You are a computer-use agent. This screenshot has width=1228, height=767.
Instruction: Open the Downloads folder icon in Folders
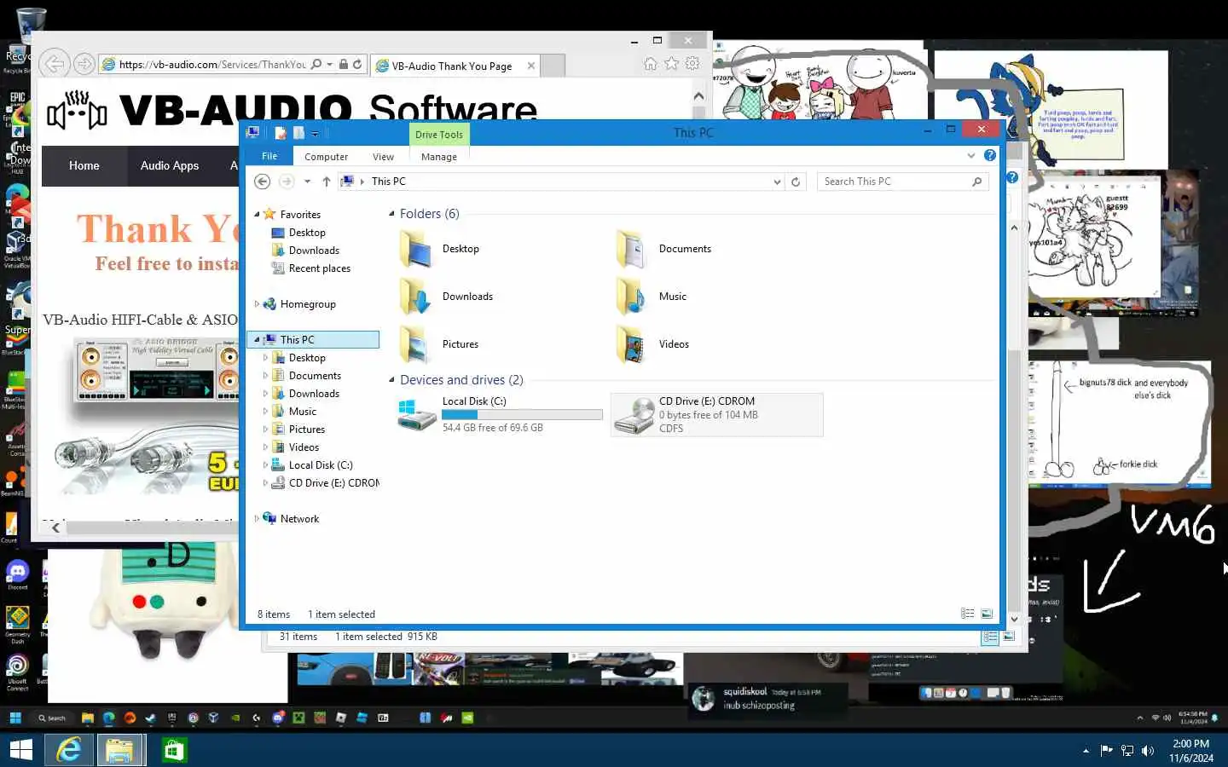click(x=416, y=297)
